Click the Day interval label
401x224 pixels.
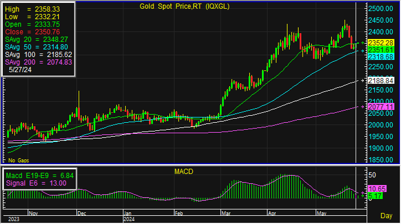[x=386, y=216]
